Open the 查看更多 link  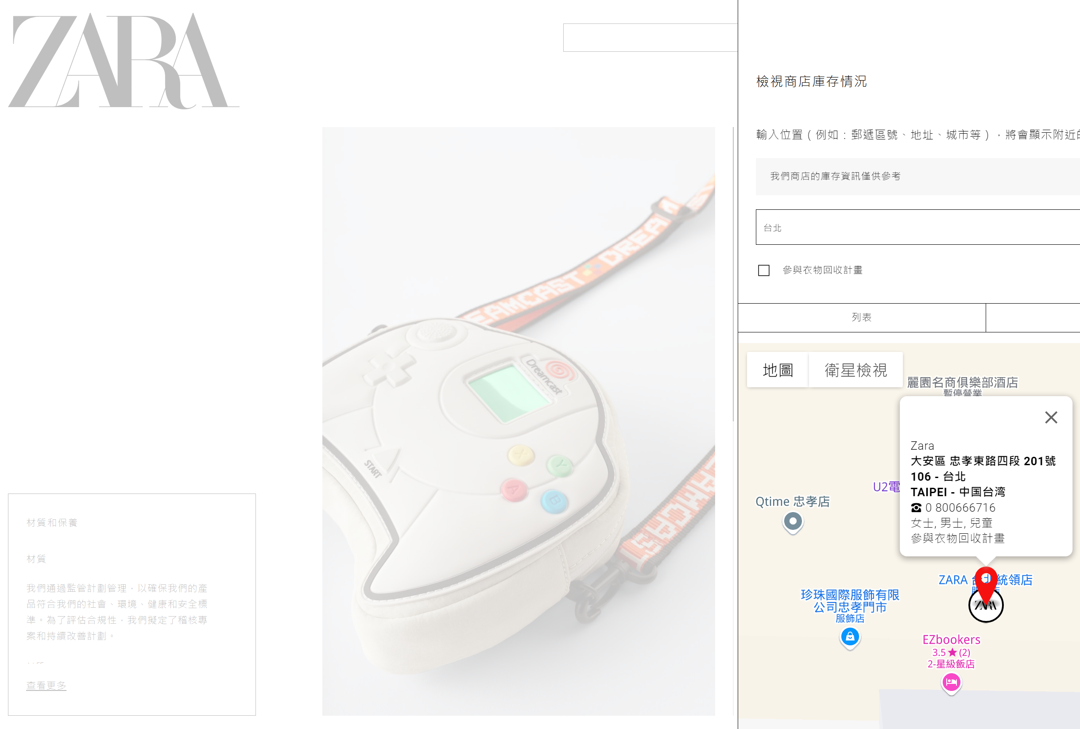(46, 685)
